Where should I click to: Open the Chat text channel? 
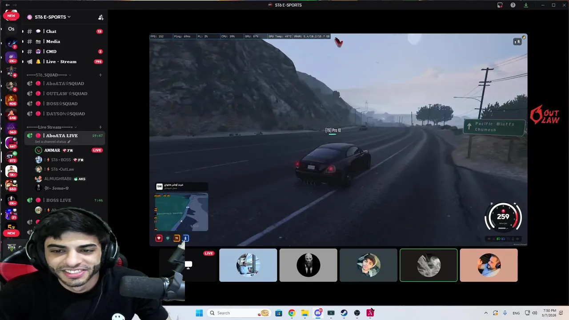[x=65, y=32]
